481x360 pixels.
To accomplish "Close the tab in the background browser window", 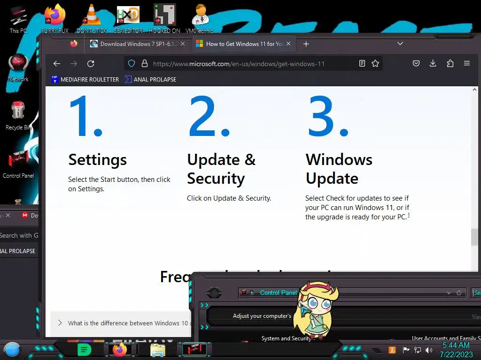I will 8,215.
